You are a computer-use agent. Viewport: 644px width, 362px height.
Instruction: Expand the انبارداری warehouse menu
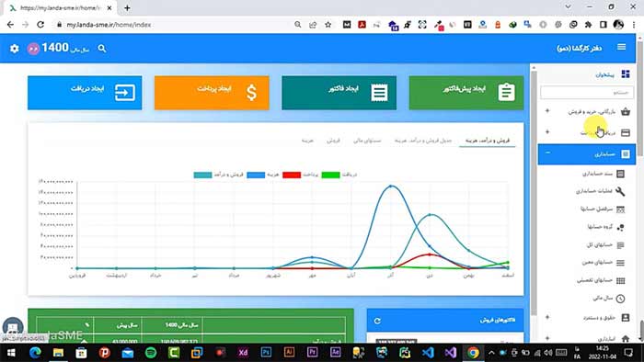point(547,338)
